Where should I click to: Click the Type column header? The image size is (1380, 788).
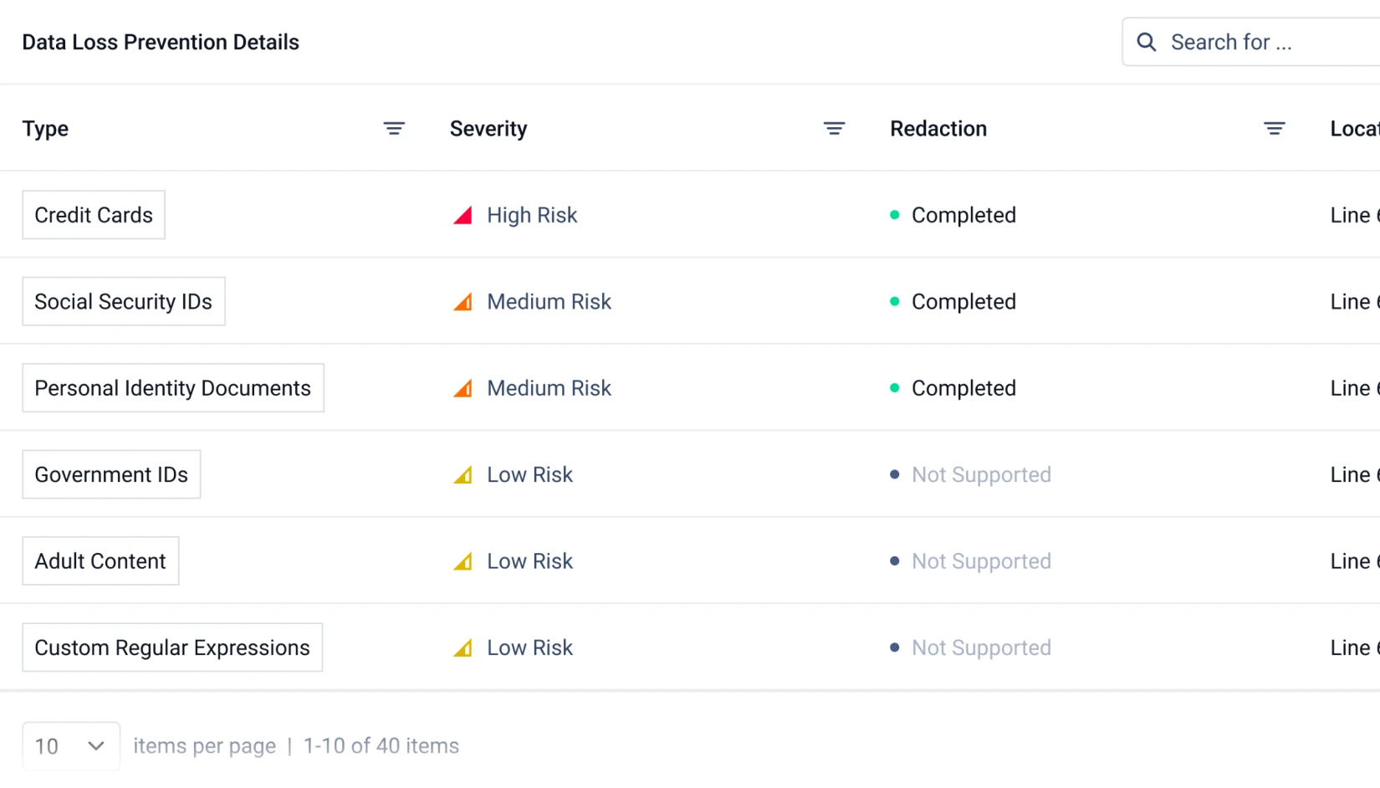(45, 129)
